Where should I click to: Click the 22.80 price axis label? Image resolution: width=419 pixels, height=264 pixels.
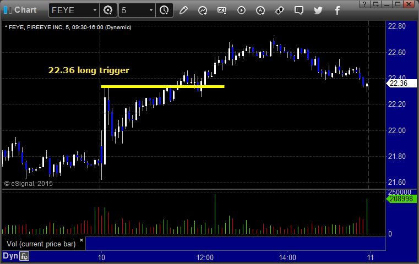397,26
